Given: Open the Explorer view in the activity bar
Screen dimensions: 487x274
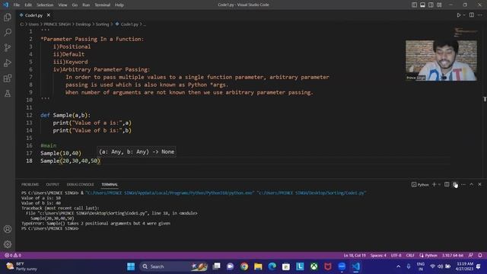Looking at the screenshot, I should [8, 18].
